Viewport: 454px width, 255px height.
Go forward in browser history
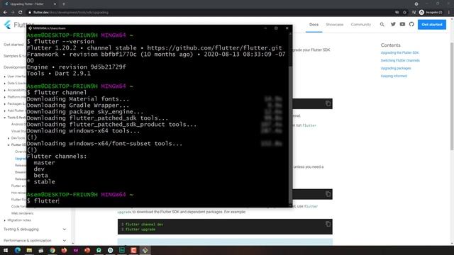coord(13,13)
